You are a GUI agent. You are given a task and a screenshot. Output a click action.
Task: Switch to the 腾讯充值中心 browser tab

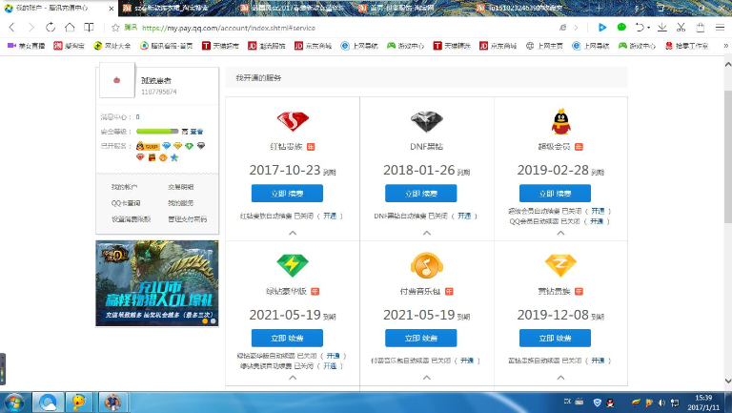coord(58,8)
